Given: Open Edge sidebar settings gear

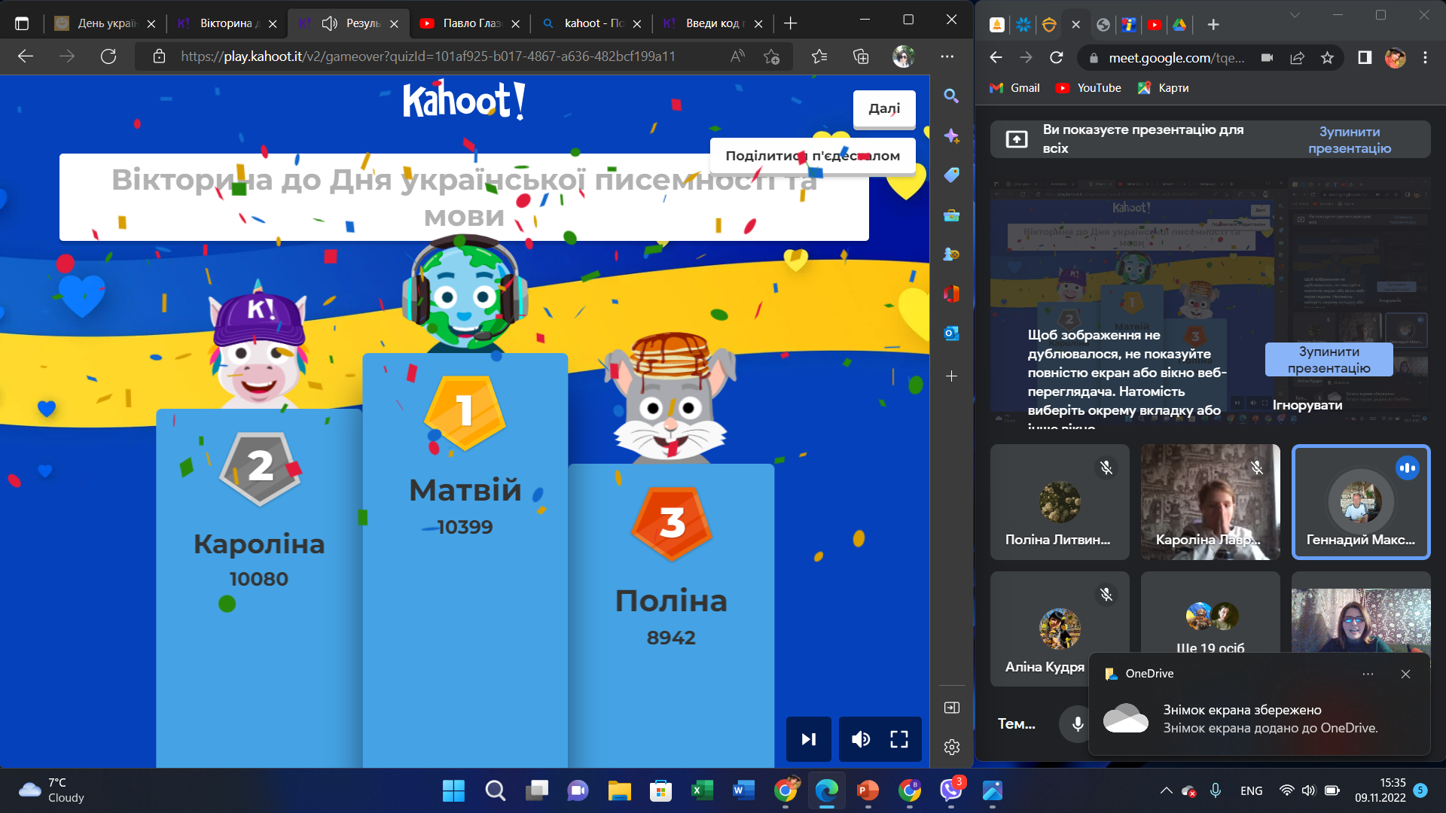Looking at the screenshot, I should tap(951, 747).
